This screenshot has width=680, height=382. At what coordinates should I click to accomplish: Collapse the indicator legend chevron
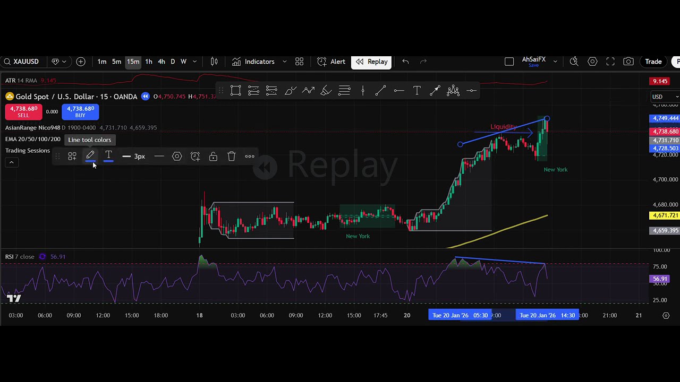11,162
